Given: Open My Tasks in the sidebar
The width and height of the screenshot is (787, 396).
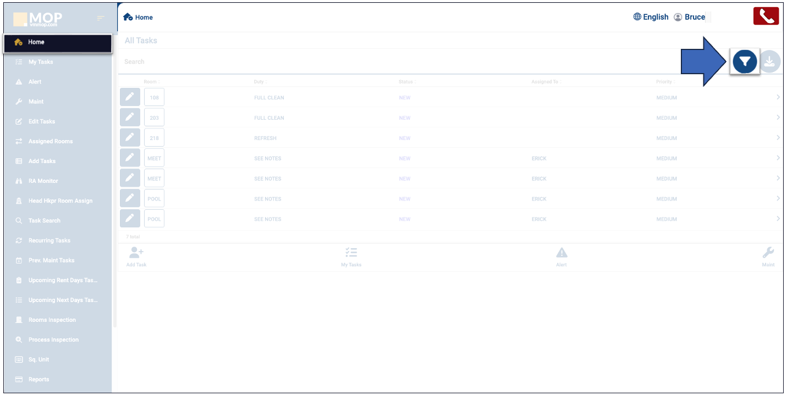Looking at the screenshot, I should 41,62.
